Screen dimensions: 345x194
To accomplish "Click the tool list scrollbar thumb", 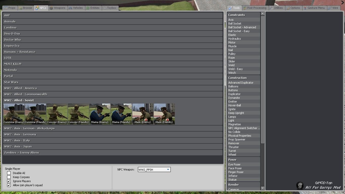I will (x=262, y=80).
